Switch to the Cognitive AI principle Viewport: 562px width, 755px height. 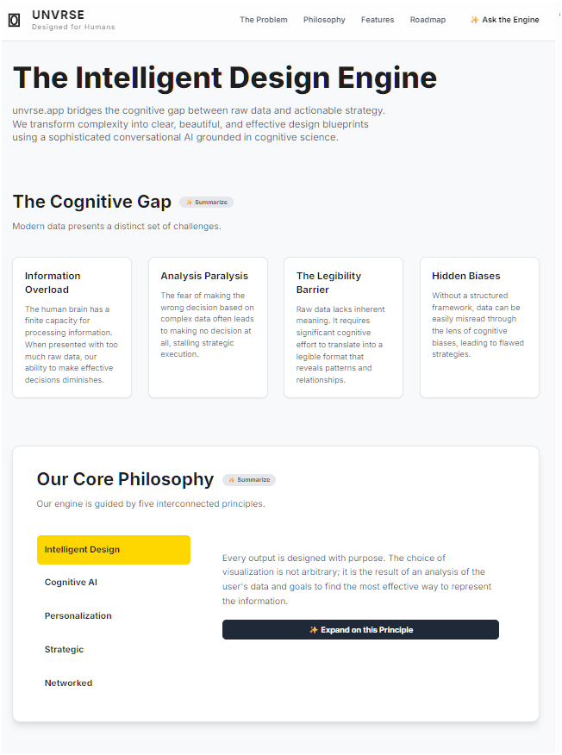(x=72, y=583)
